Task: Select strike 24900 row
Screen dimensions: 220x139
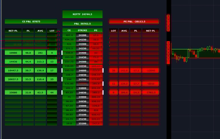Action: coord(82,97)
